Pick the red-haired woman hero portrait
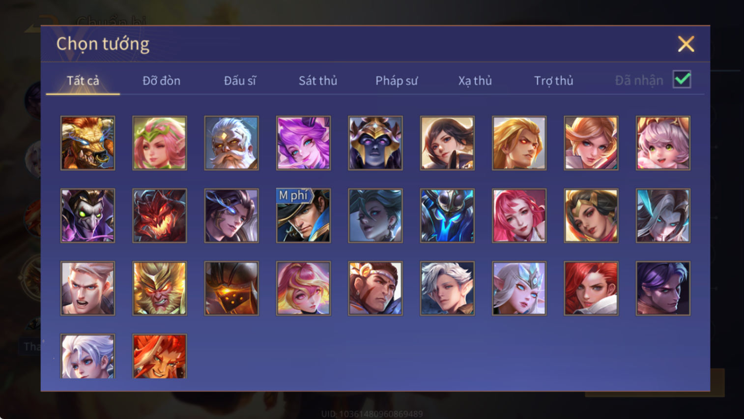 tap(591, 288)
